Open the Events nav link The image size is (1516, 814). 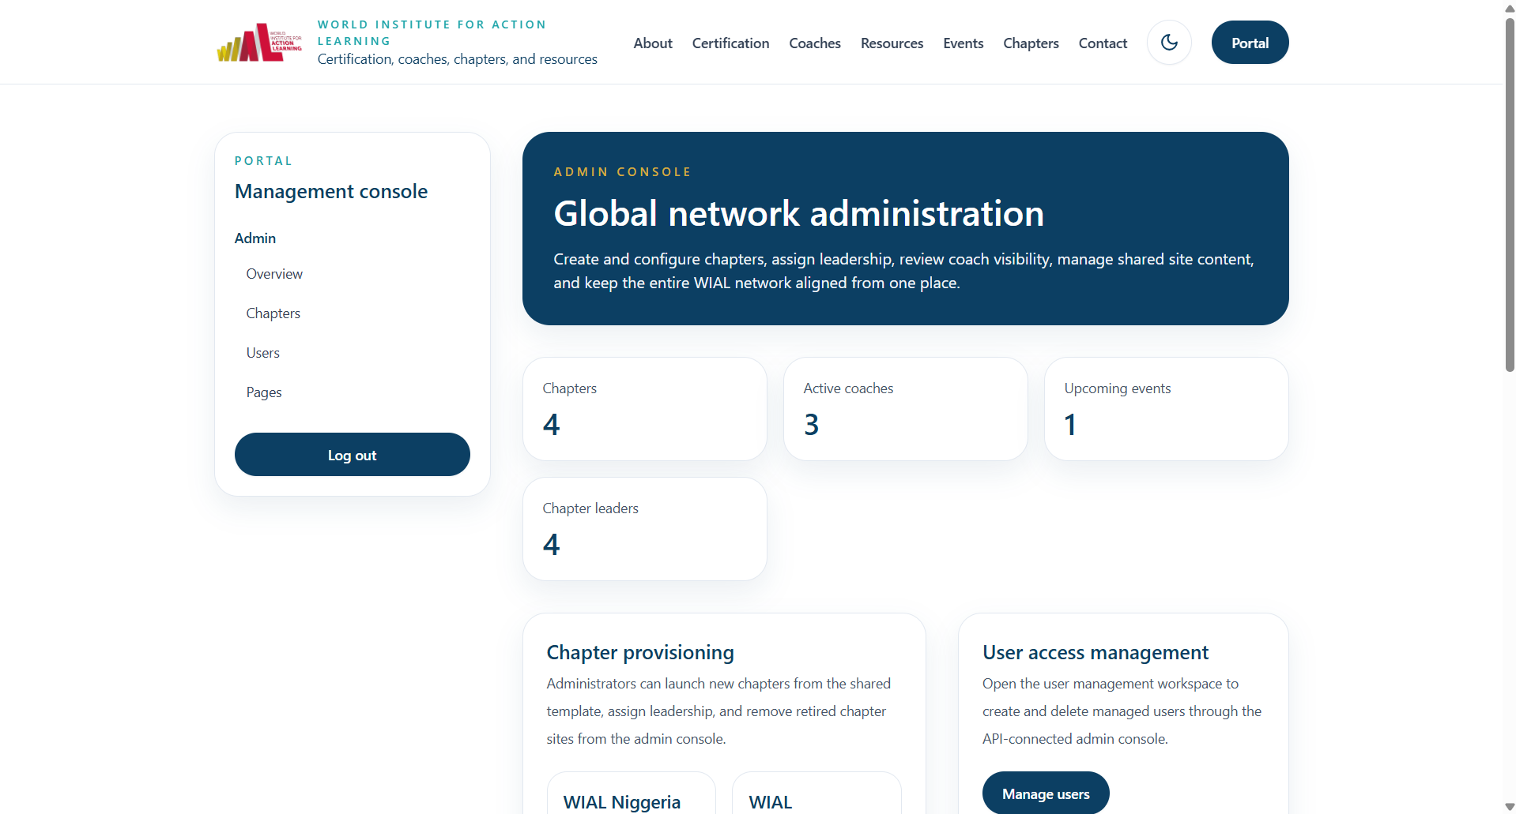(x=963, y=43)
